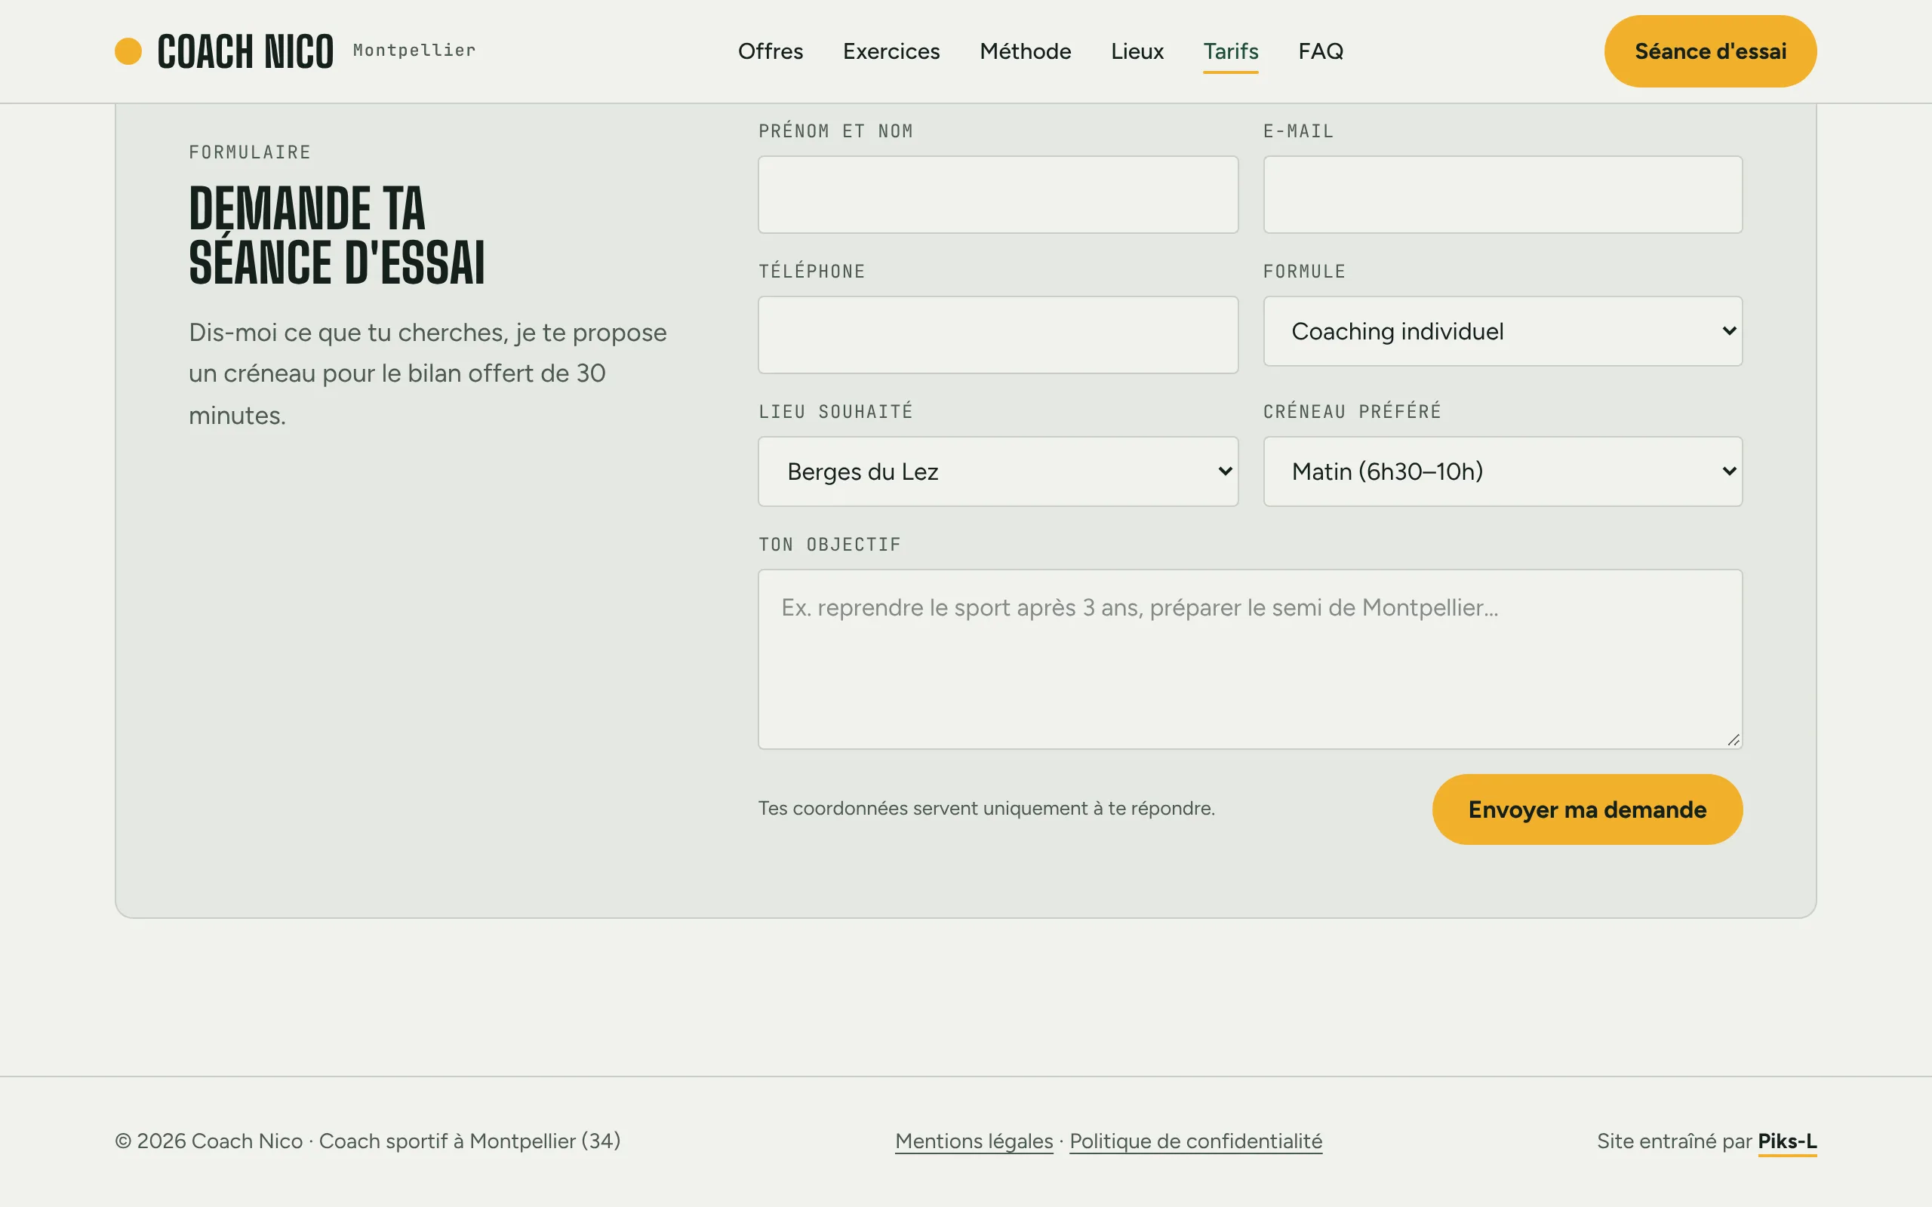Navigate to Lieux
Screen dimensions: 1932x1207
(x=1137, y=51)
